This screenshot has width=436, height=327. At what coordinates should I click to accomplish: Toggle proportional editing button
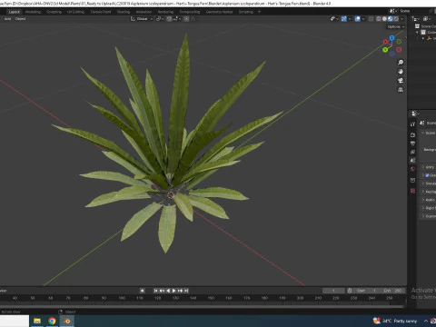(x=186, y=19)
